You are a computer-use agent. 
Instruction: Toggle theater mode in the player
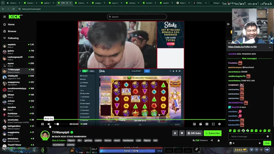(x=207, y=124)
